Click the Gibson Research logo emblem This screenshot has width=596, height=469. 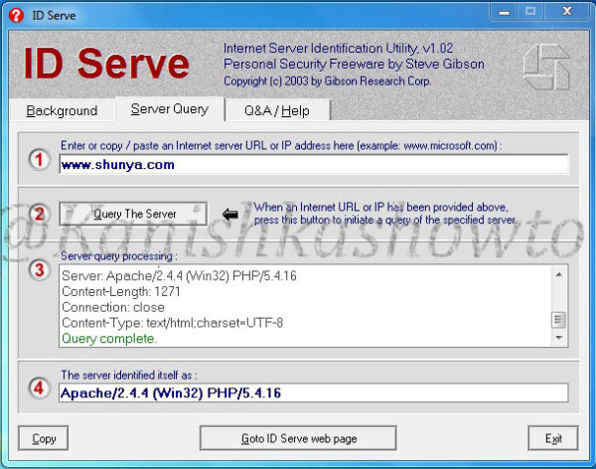546,67
